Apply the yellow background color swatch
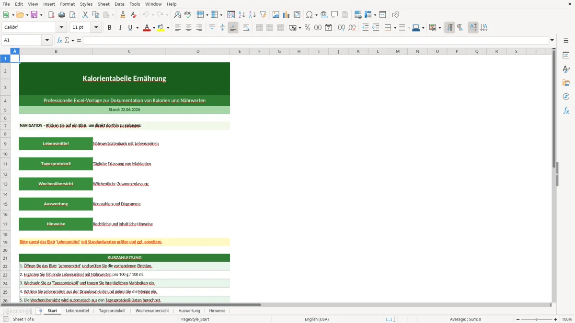 (161, 28)
